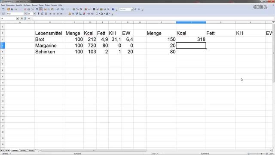
Task: Open Find & Replace binoculars icon
Action: point(94,9)
